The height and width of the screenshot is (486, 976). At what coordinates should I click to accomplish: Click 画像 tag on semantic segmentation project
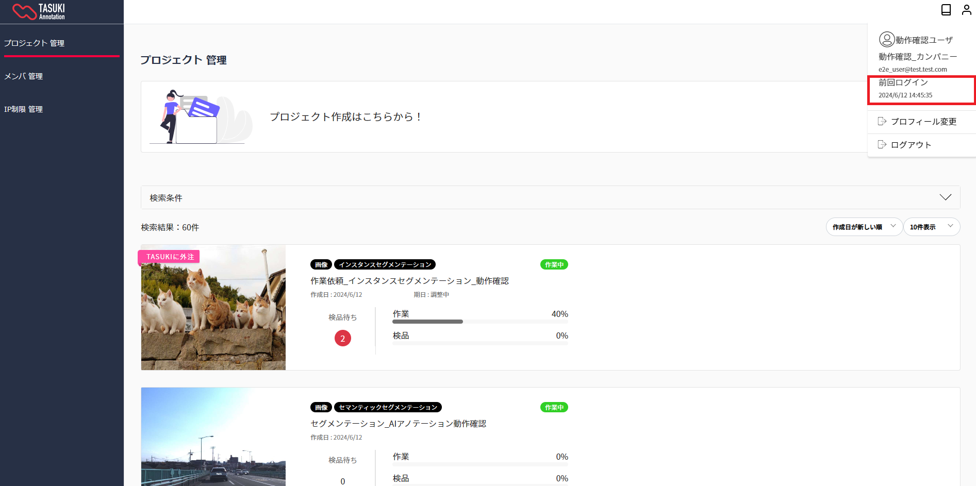321,407
